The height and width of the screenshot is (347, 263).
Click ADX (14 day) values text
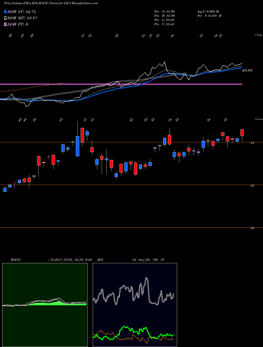point(147,260)
